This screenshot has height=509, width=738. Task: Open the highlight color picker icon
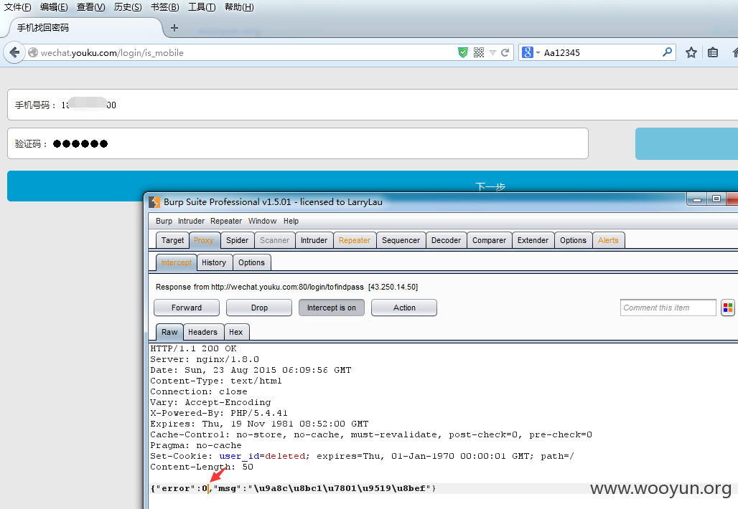[728, 308]
